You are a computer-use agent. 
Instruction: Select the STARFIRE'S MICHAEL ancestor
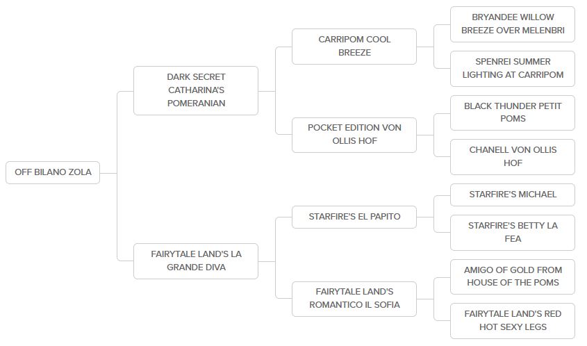point(513,195)
